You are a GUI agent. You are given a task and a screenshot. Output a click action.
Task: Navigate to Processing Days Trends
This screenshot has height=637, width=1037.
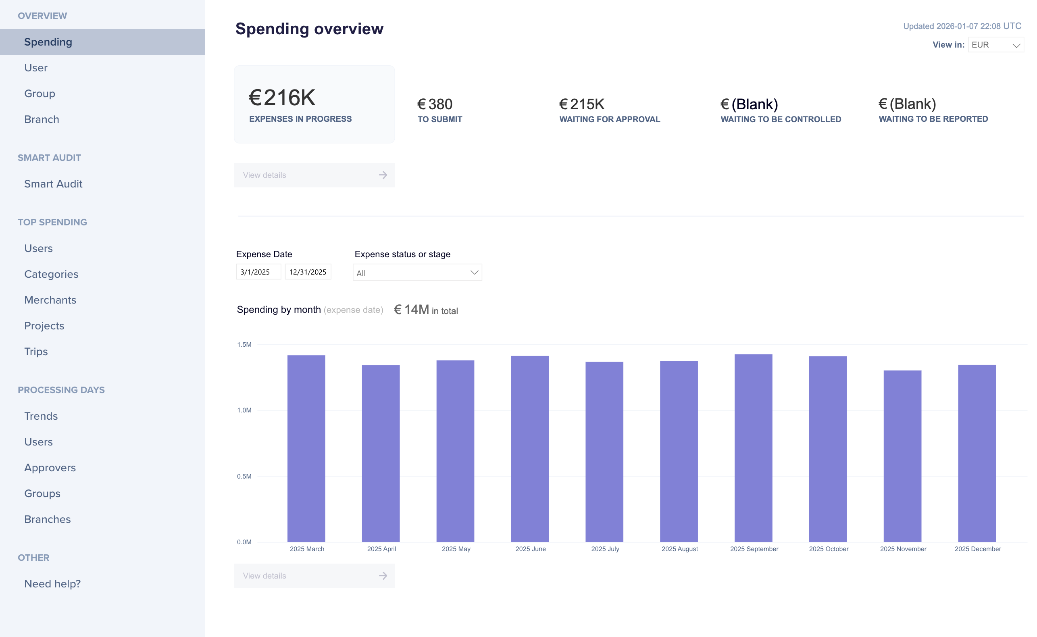[x=41, y=416]
